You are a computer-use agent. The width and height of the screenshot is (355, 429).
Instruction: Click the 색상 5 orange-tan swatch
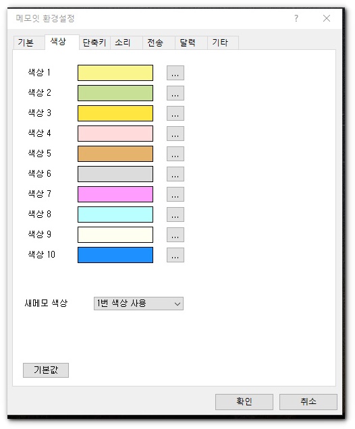click(115, 154)
